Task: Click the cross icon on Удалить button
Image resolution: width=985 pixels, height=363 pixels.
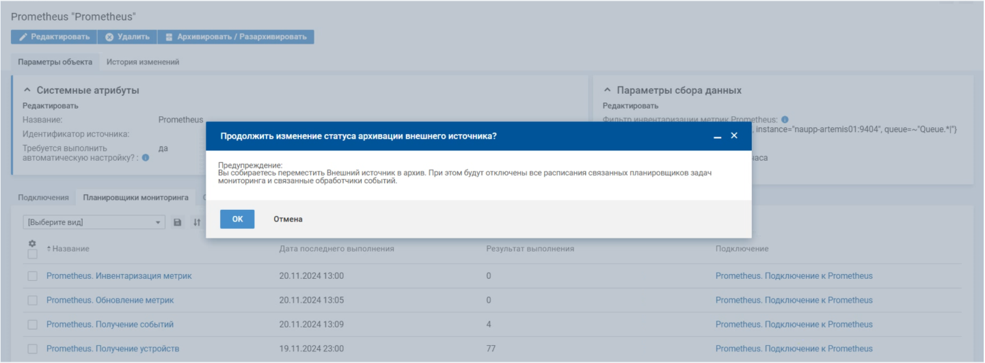Action: pos(109,37)
